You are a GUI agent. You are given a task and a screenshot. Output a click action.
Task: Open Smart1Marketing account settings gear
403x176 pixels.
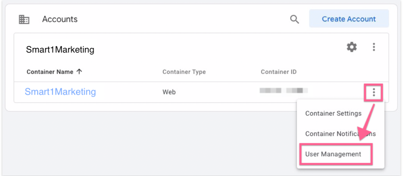tap(352, 48)
